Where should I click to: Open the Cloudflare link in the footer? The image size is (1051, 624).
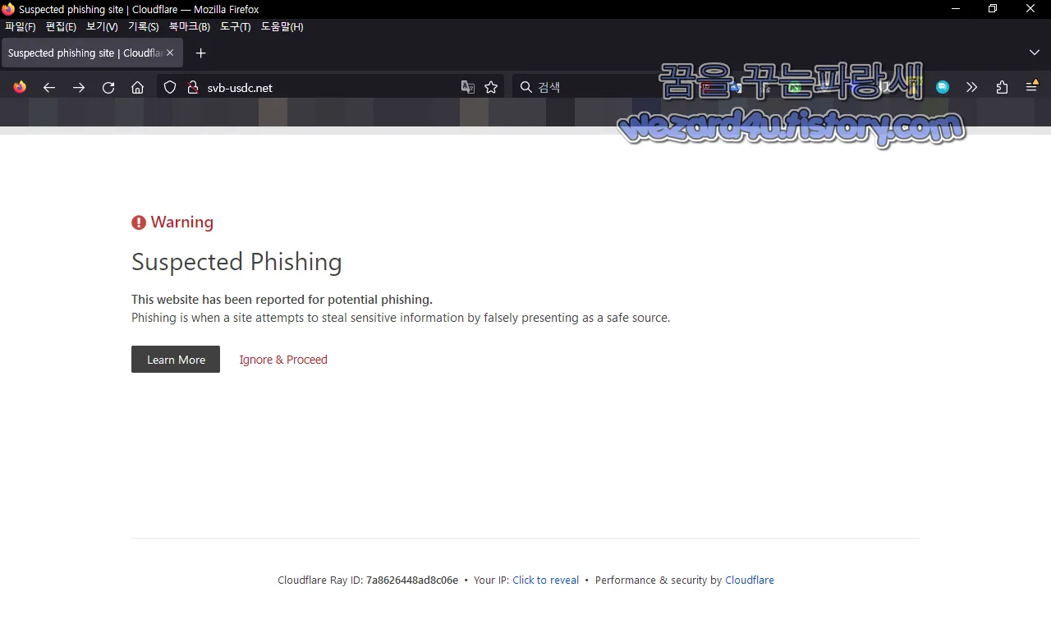[750, 580]
